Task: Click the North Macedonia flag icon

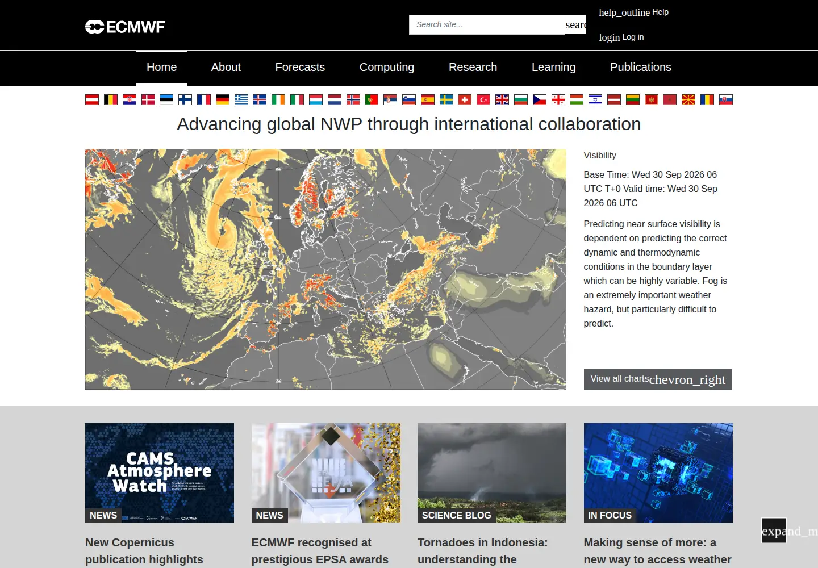Action: (x=688, y=100)
